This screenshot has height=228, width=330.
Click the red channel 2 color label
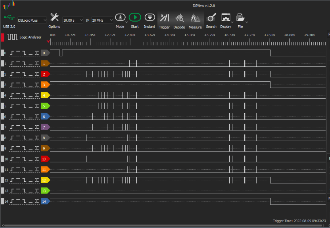(x=45, y=74)
